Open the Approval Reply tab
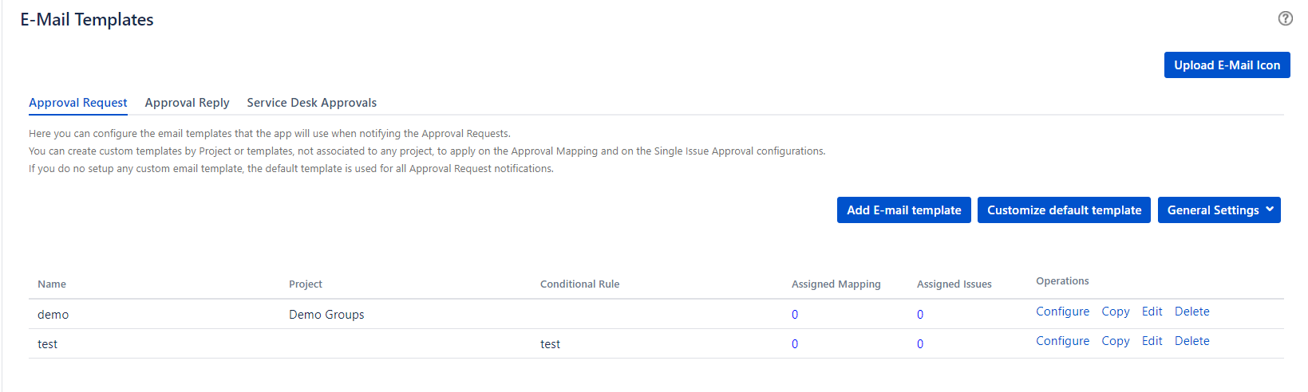Screen dimensions: 1308x392 [187, 103]
